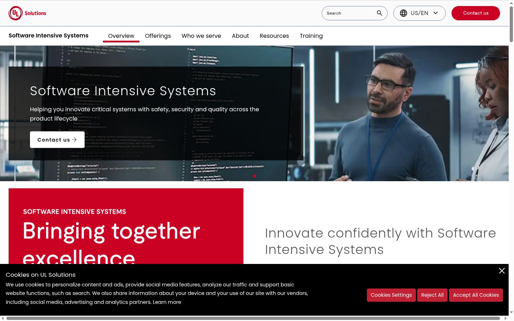
Task: Open Cookies Settings
Action: 391,295
